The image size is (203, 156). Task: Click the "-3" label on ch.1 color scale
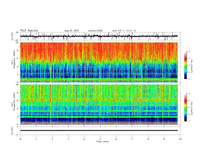189,51
